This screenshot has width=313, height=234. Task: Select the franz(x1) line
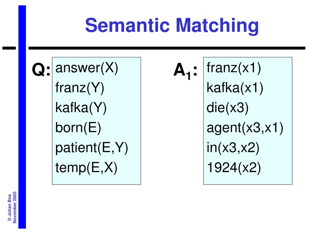[x=234, y=68]
